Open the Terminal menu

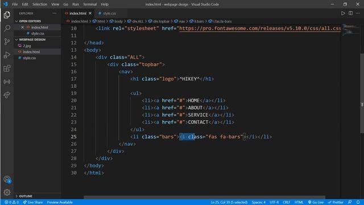tap(90, 4)
